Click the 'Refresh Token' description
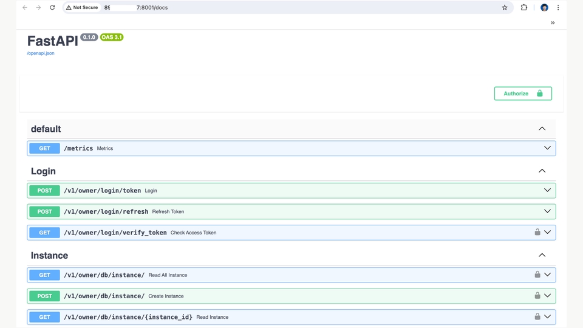The image size is (583, 328). [168, 211]
